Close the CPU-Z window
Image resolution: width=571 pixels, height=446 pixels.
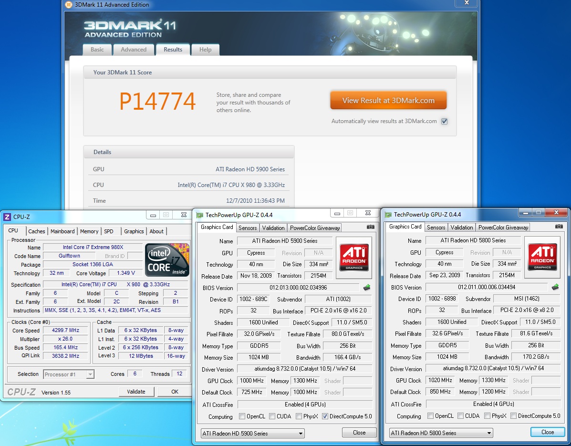click(184, 215)
